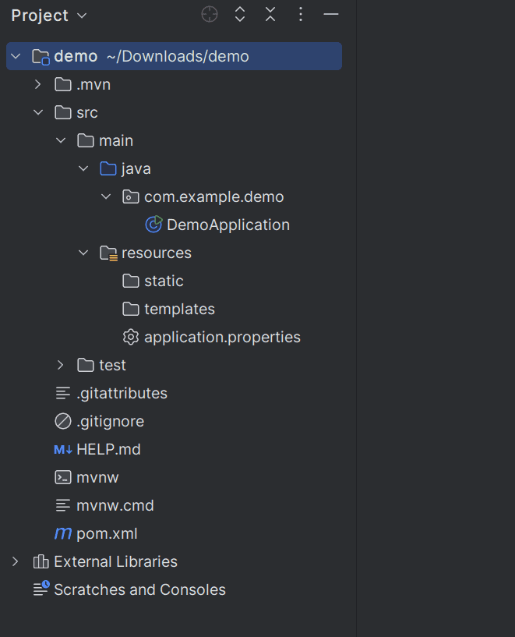515x637 pixels.
Task: Select Scratches and Consoles
Action: coord(139,589)
